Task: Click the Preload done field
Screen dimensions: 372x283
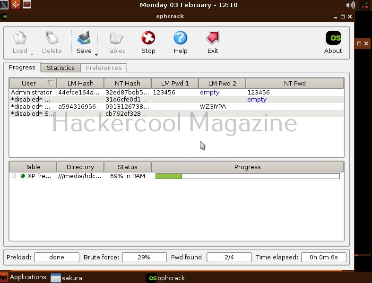Action: [57, 257]
